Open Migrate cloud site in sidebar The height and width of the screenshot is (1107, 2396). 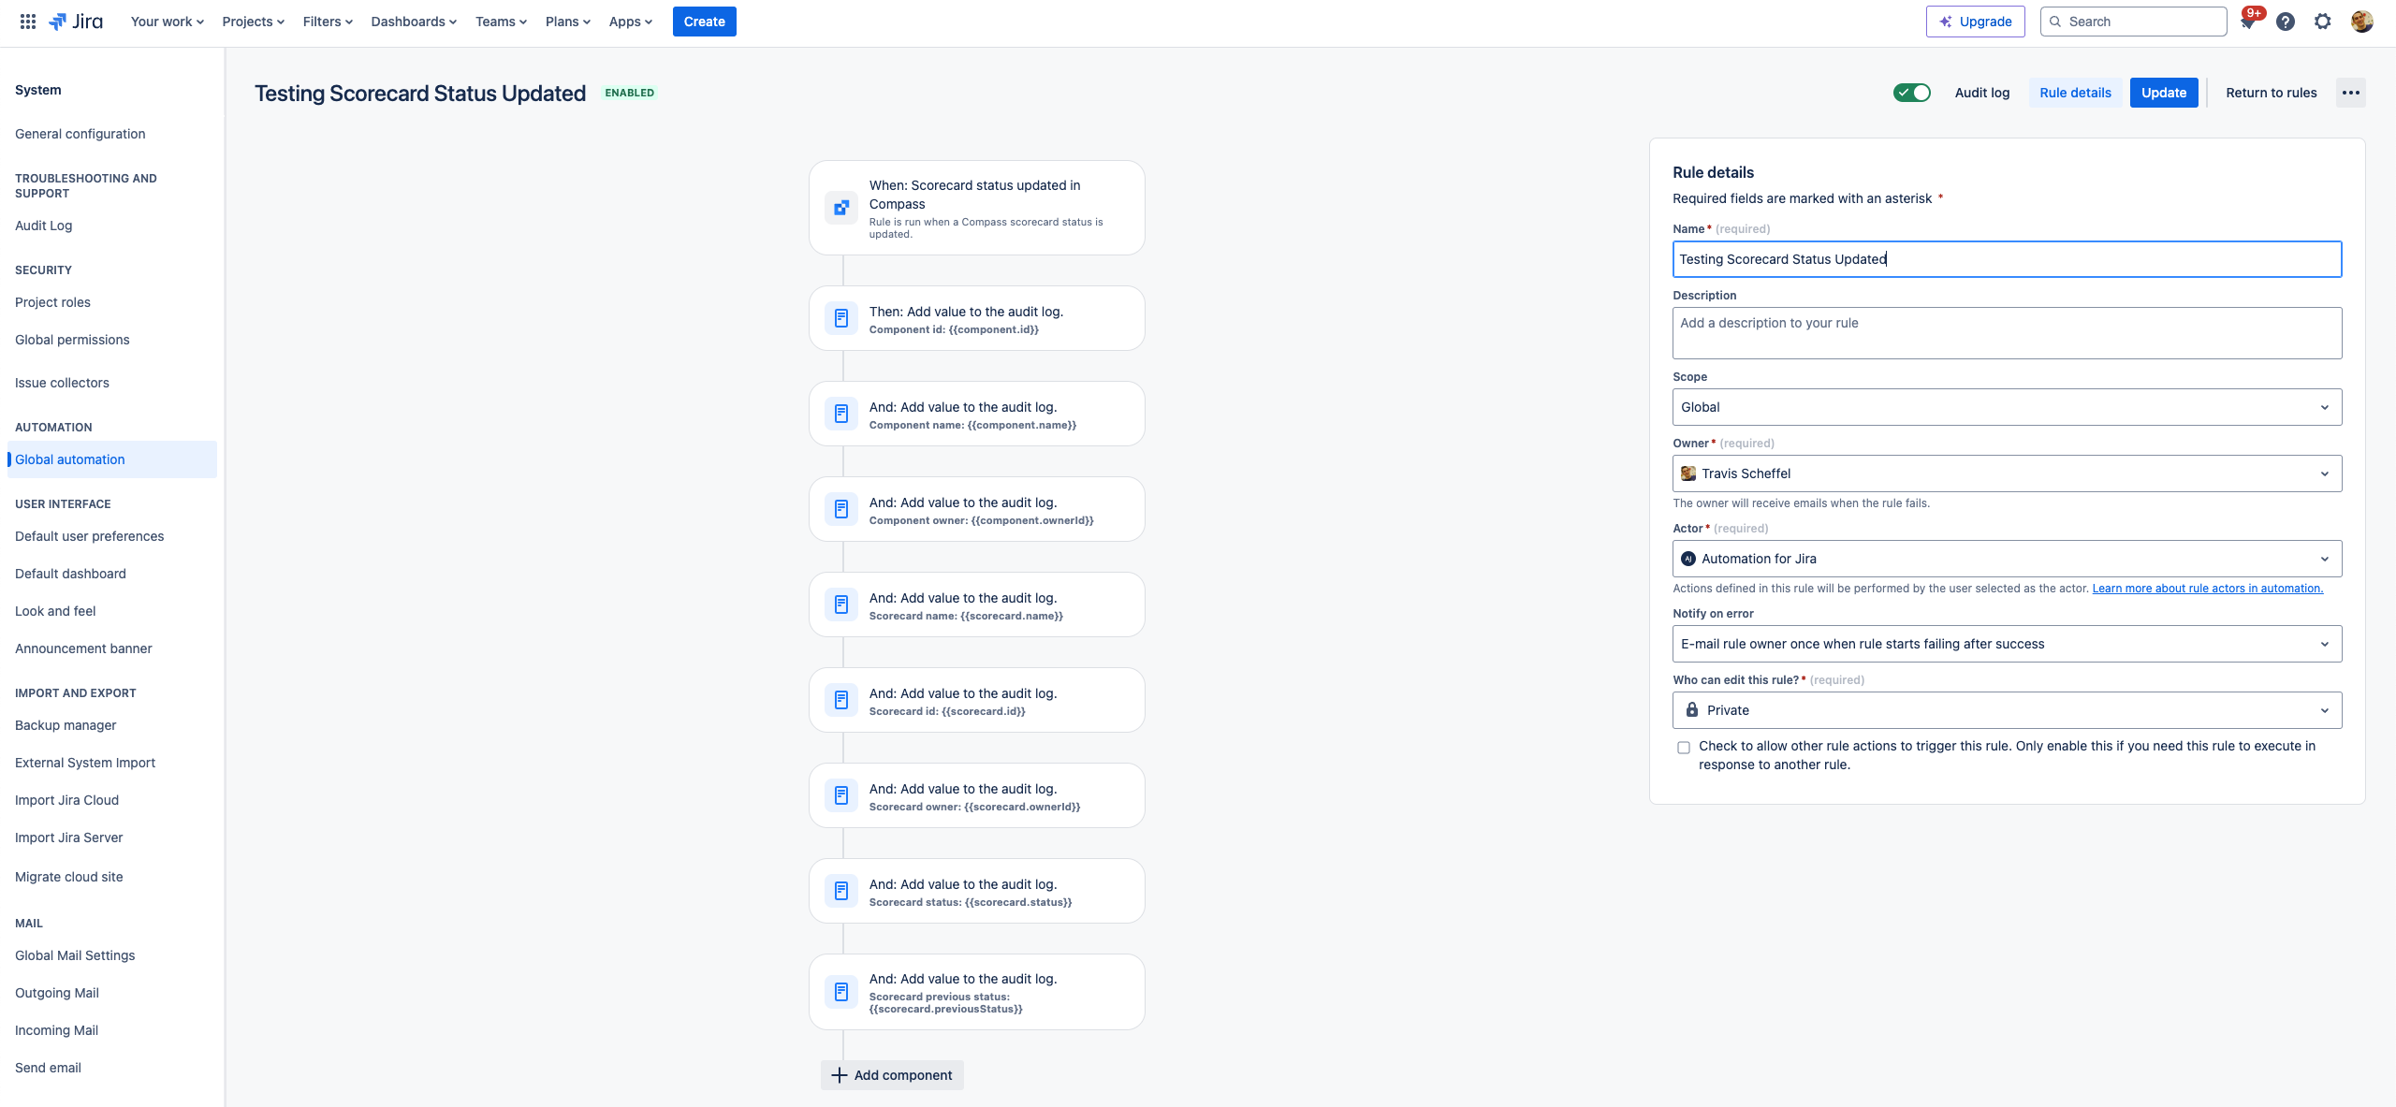click(69, 877)
